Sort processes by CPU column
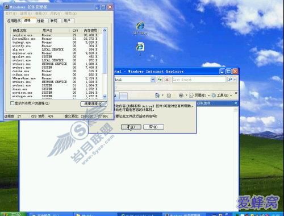The width and height of the screenshot is (284, 216). [76, 30]
